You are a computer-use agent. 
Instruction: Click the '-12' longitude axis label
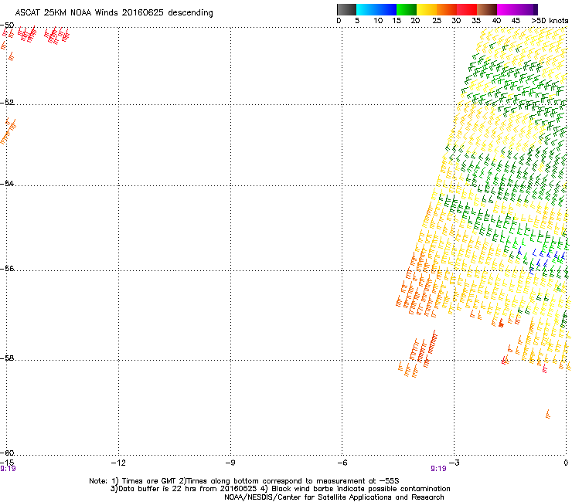click(x=118, y=463)
